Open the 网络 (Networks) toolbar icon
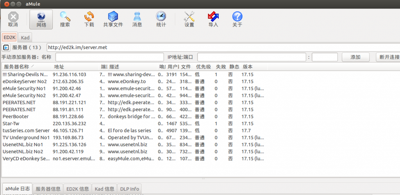Image resolution: width=400 pixels, height=195 pixels. coord(41,19)
